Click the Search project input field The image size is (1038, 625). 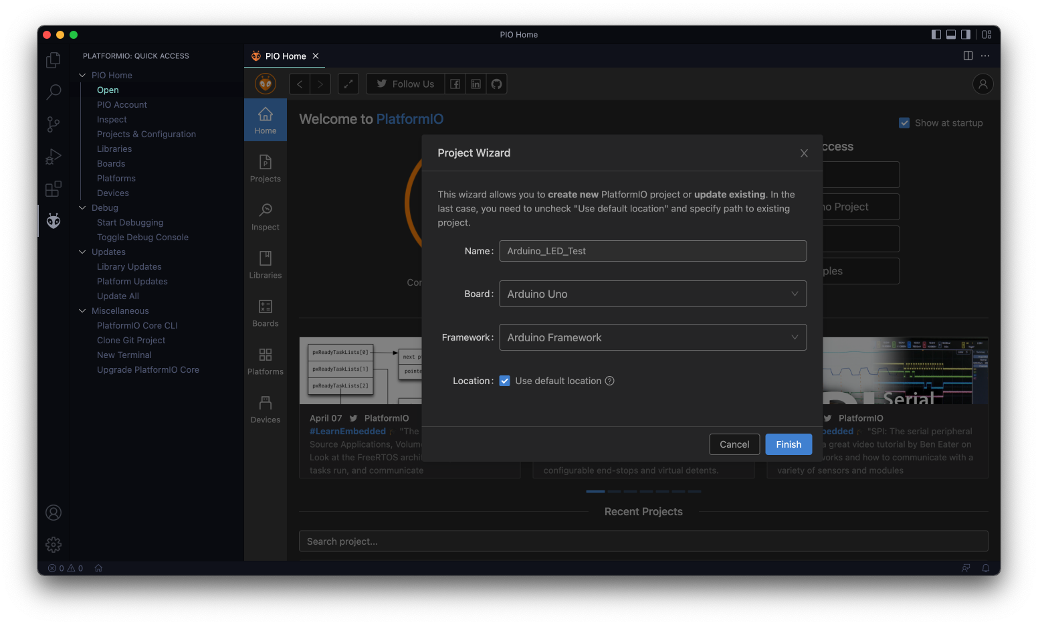tap(643, 541)
